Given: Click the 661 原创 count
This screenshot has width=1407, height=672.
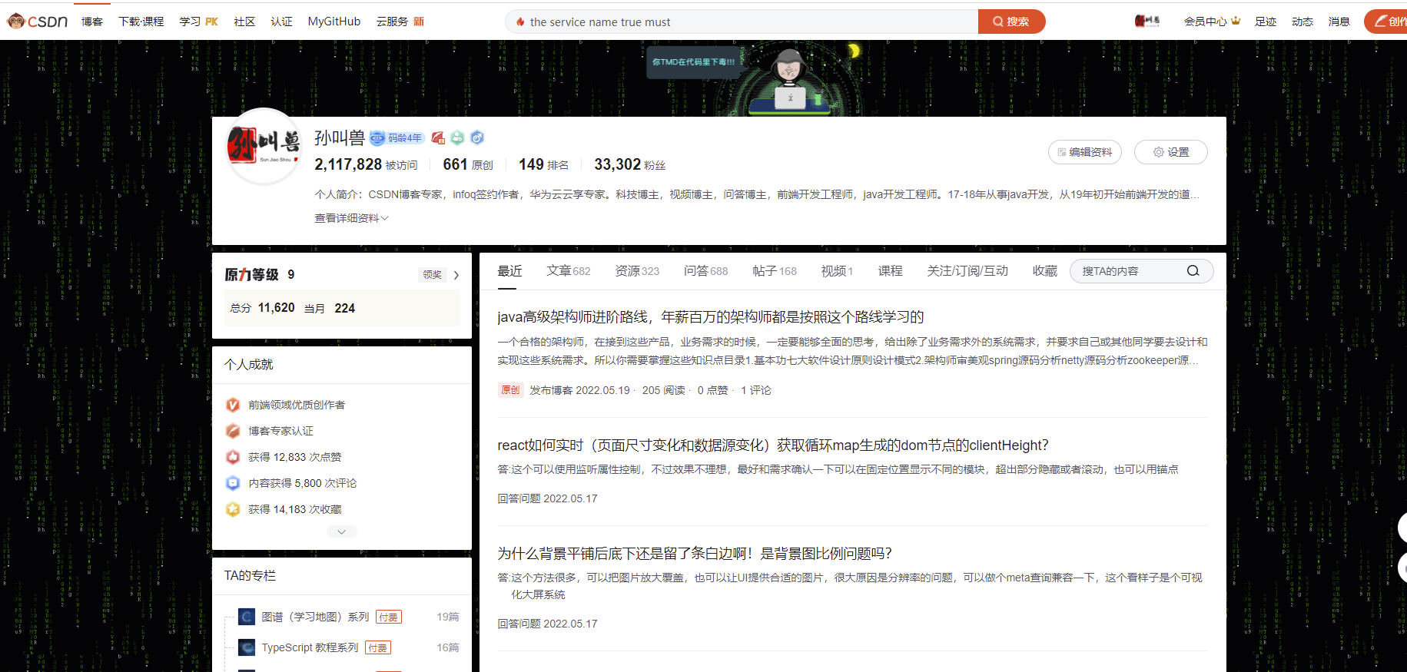Looking at the screenshot, I should pos(468,164).
